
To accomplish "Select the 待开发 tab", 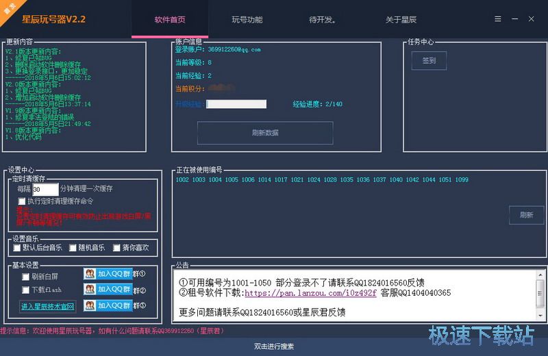I will (323, 20).
